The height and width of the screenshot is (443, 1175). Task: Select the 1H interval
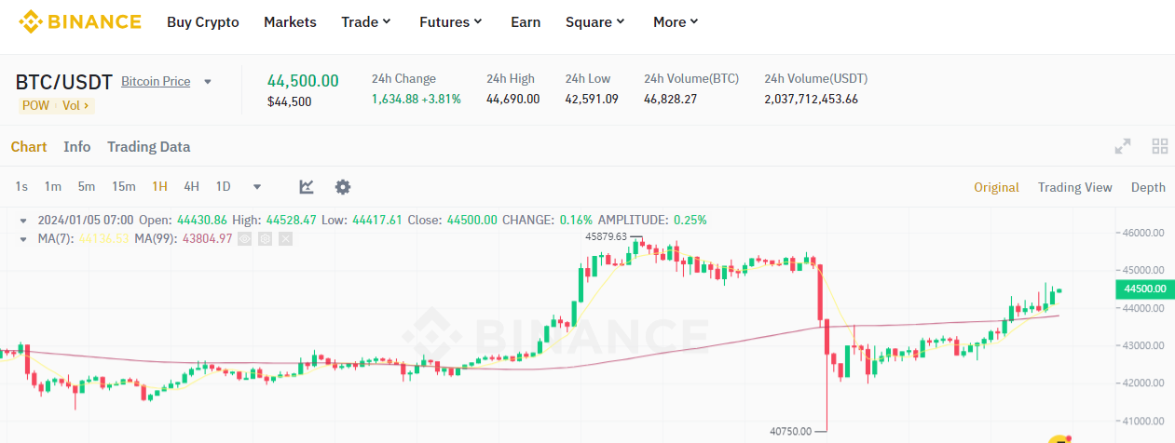(x=159, y=187)
